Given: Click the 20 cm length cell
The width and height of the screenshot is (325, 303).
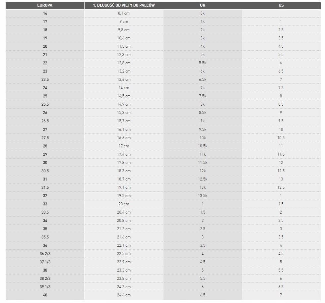Looking at the screenshot, I should point(124,204).
